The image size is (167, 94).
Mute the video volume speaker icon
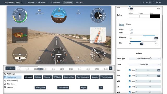[10, 68]
